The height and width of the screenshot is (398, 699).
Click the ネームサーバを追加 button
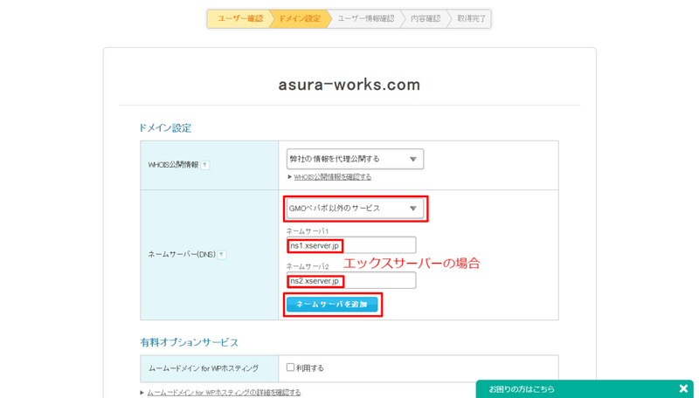[332, 305]
